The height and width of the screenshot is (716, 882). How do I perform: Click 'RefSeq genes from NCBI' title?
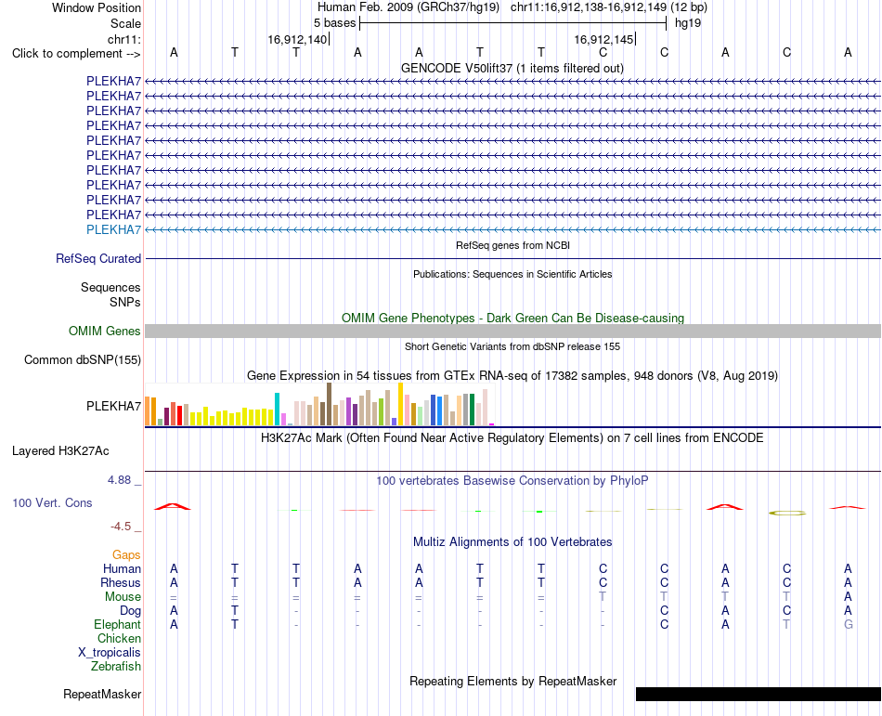513,245
